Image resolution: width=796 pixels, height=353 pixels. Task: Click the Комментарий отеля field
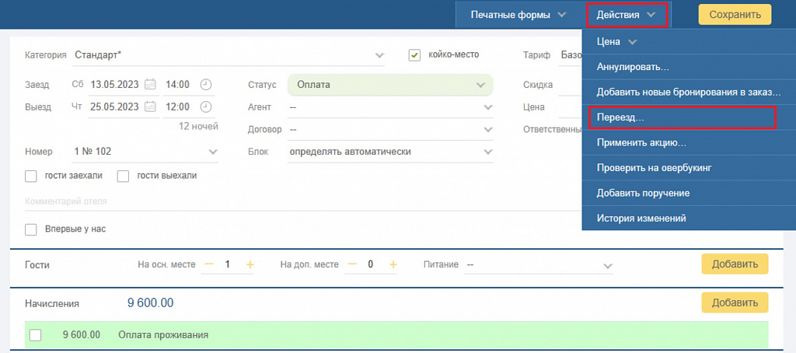[x=302, y=201]
